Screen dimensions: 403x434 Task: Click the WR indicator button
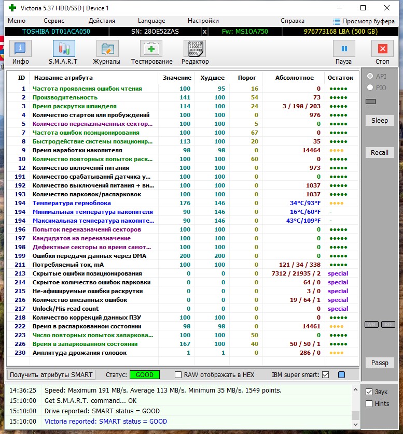pyautogui.click(x=371, y=325)
